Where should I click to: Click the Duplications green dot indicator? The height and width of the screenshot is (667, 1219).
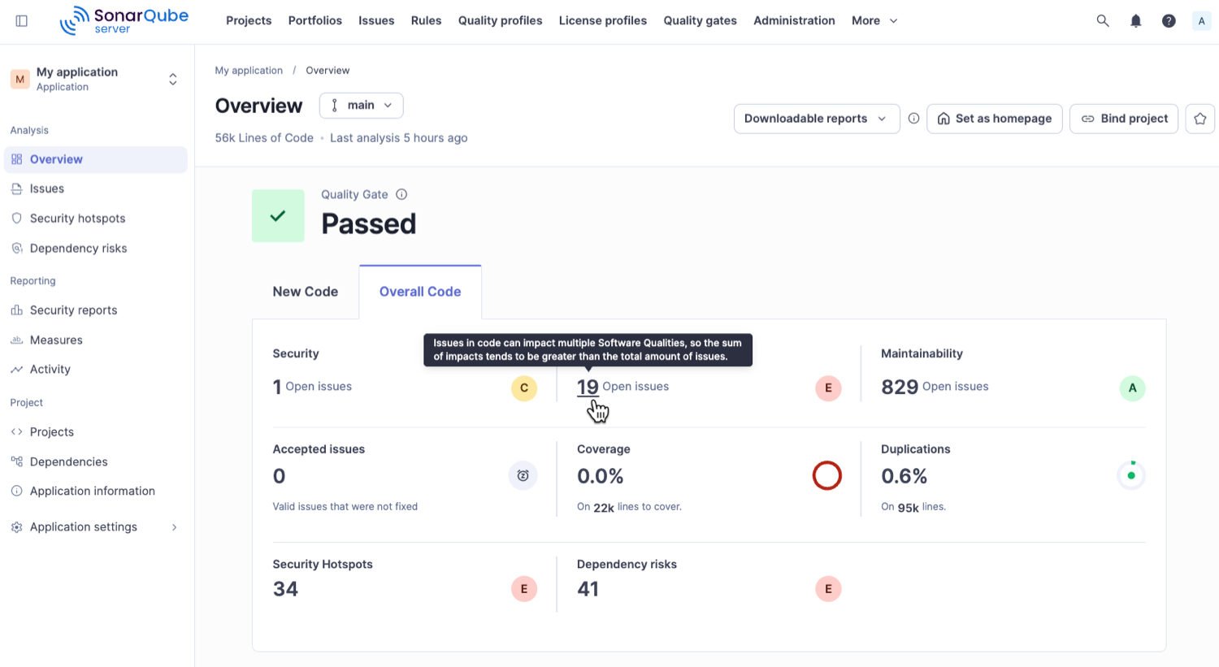1131,476
